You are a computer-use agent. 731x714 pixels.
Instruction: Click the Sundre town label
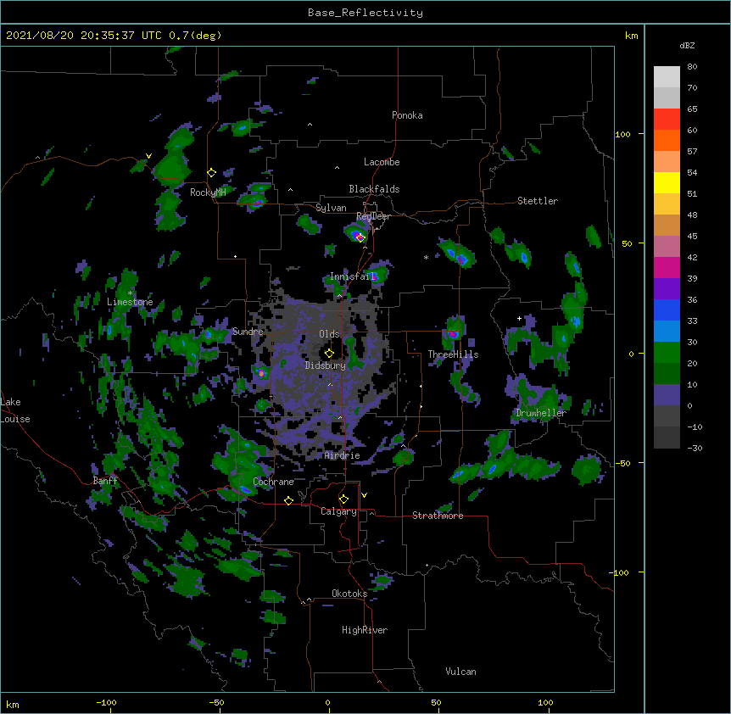point(248,332)
